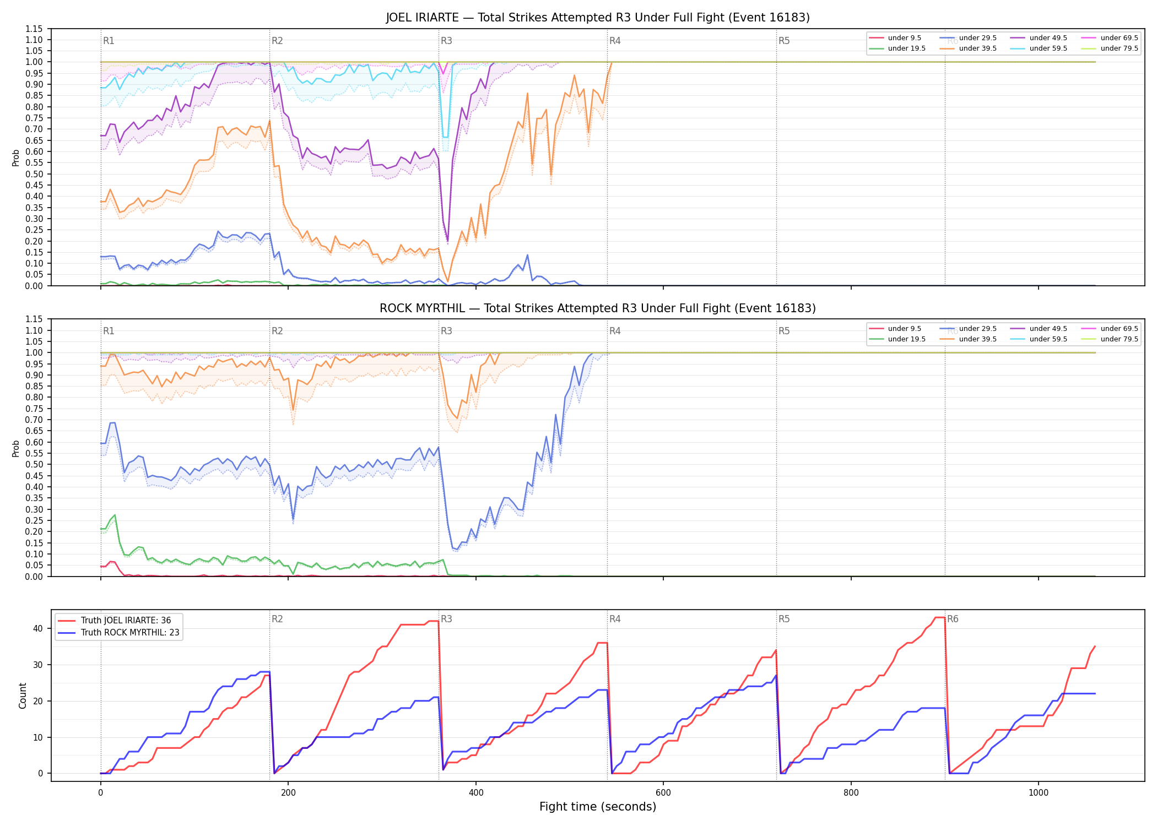1157x826 pixels.
Task: Click the R4 round label in the Count chart
Action: pos(615,619)
